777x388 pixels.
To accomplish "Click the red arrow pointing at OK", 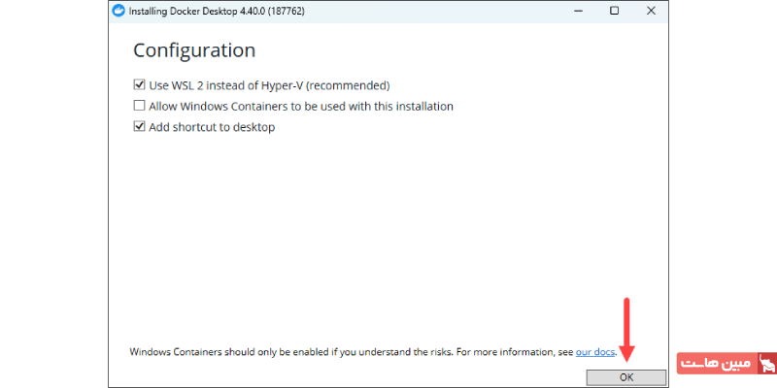I will click(626, 330).
